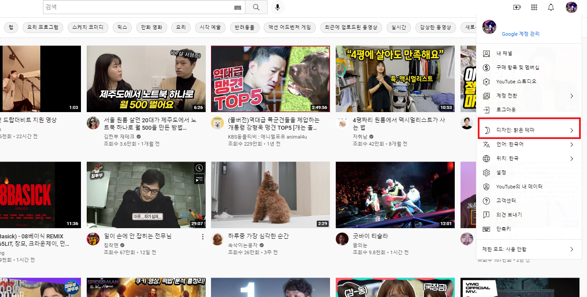Open channel name 자취남
Screen dimensions: 587x297
[x=360, y=137]
